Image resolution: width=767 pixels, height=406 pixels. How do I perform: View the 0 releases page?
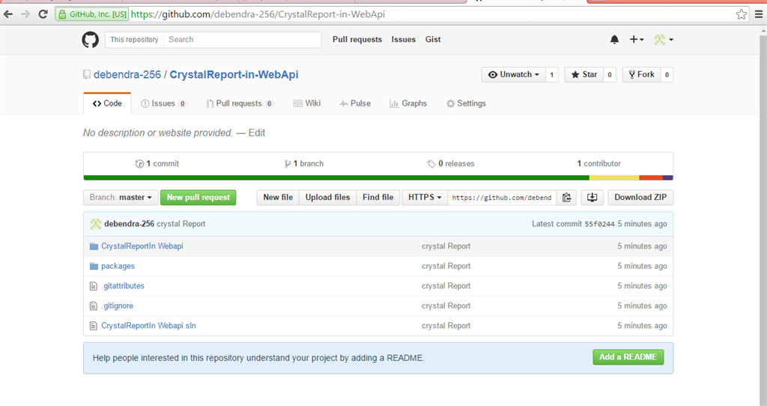tap(450, 164)
